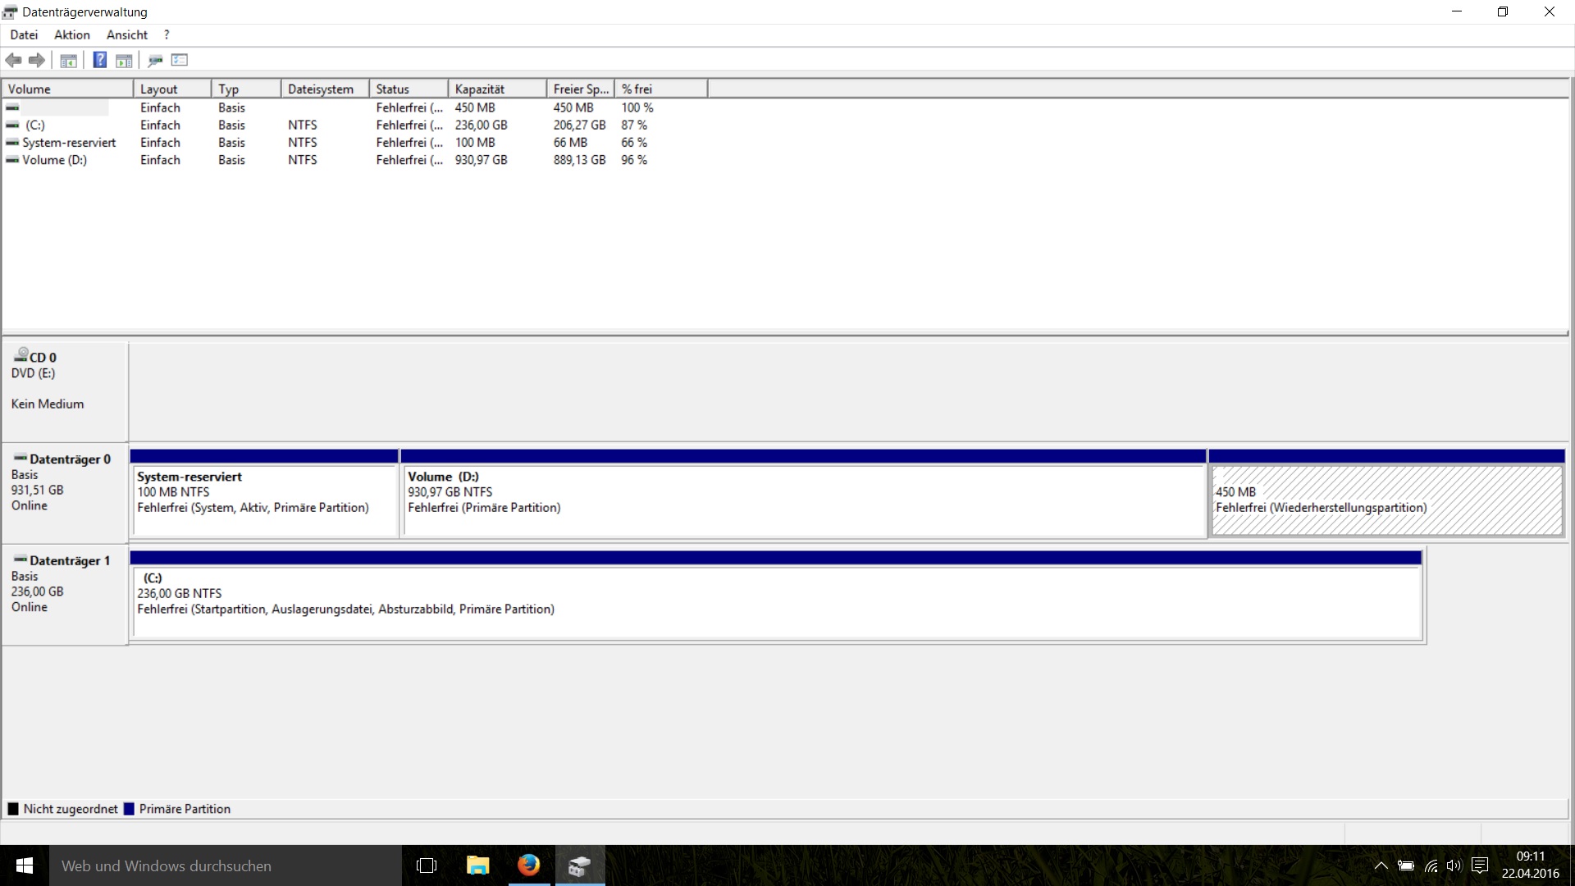Open Task View on the taskbar
The height and width of the screenshot is (886, 1575).
[x=427, y=865]
